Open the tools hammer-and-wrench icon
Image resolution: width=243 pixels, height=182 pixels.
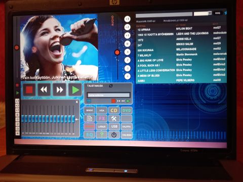(x=114, y=118)
